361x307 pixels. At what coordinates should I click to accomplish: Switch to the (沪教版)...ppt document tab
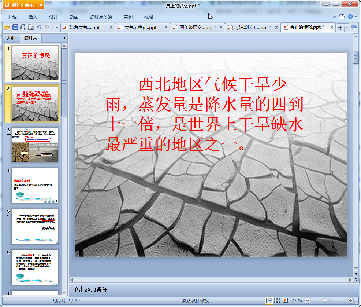click(x=253, y=28)
